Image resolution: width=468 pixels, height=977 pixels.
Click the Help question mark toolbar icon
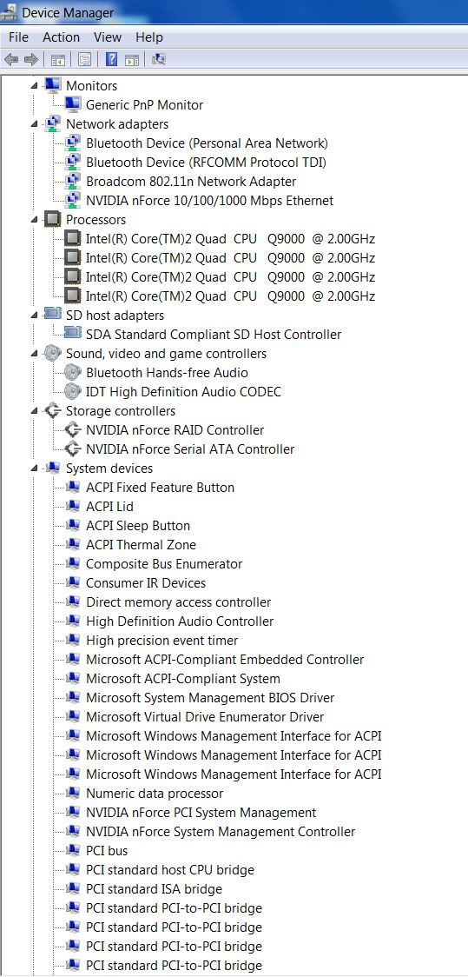[111, 59]
